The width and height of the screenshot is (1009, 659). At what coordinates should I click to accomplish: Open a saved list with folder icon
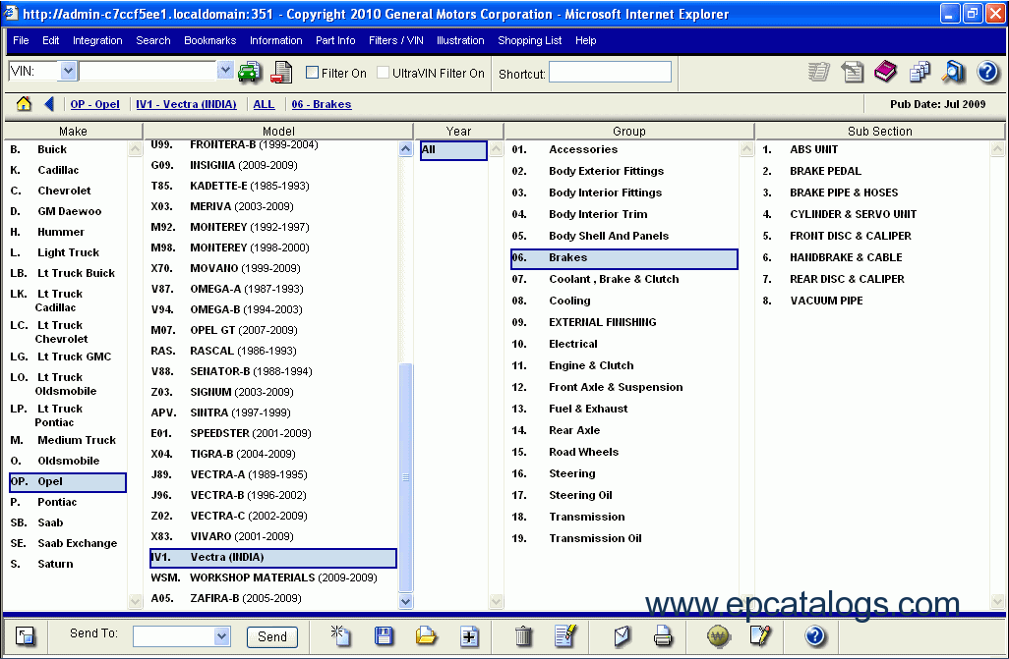coord(426,635)
